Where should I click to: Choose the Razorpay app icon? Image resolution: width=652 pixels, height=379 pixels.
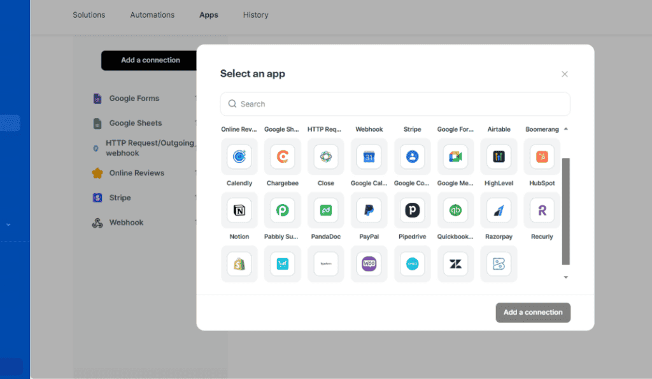[x=499, y=210]
